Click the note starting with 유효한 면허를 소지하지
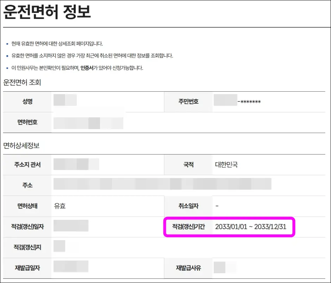This screenshot has height=283, width=331. [92, 55]
